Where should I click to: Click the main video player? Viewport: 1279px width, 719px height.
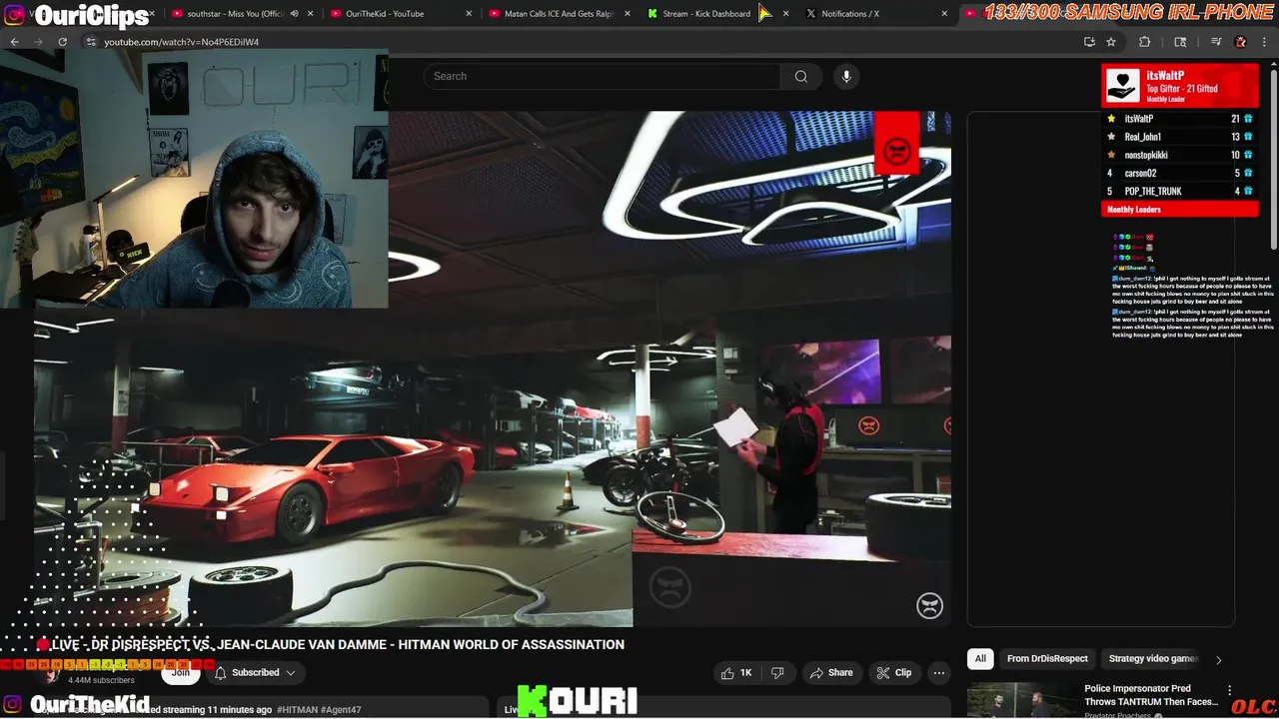pyautogui.click(x=492, y=368)
